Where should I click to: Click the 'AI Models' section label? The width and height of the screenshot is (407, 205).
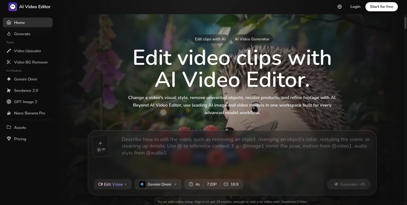click(14, 70)
